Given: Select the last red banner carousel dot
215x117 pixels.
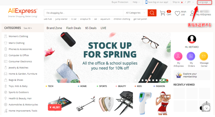Looking at the screenshot, I should pyautogui.click(x=167, y=80).
